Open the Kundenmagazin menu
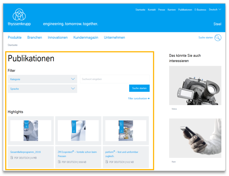The image size is (229, 176). (86, 37)
